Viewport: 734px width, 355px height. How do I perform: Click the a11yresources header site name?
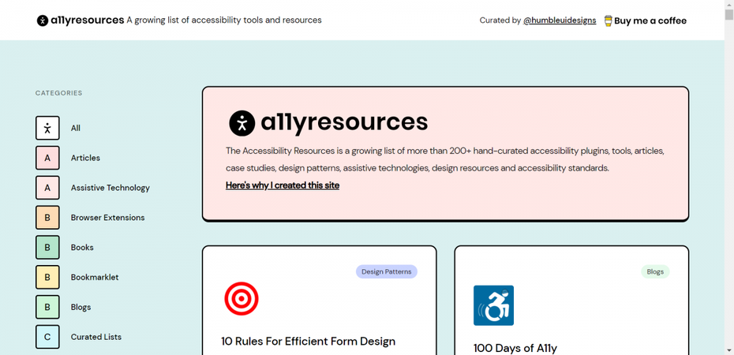pyautogui.click(x=87, y=20)
